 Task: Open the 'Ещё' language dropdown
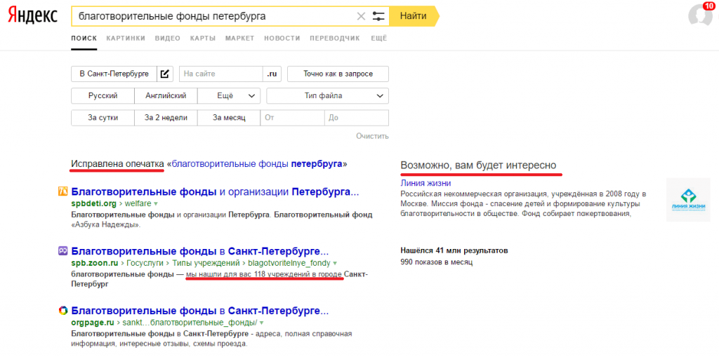(229, 96)
